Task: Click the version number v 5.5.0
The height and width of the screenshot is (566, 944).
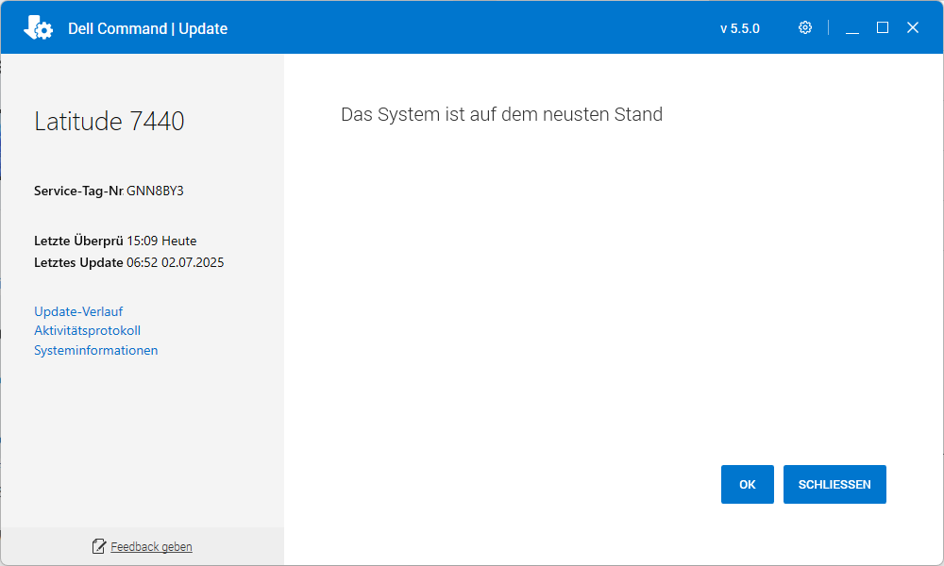Action: coord(739,28)
